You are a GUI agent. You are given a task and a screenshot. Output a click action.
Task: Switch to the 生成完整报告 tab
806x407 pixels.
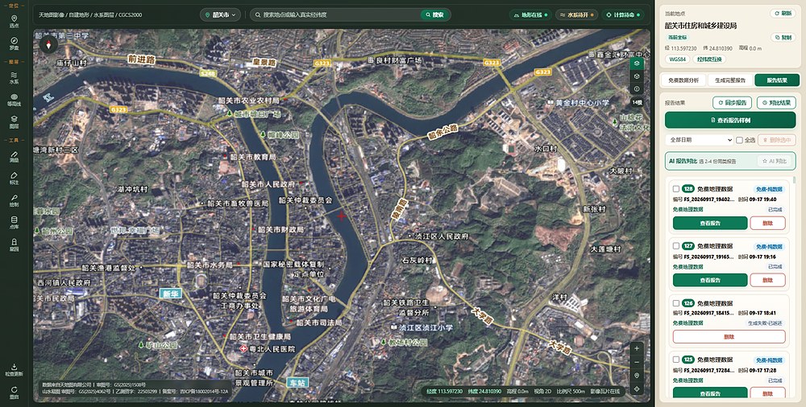(x=730, y=80)
